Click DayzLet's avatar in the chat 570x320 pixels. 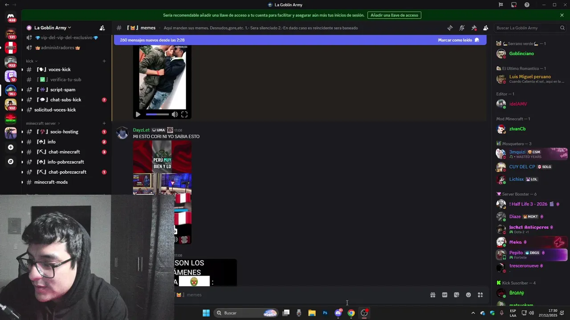122,133
